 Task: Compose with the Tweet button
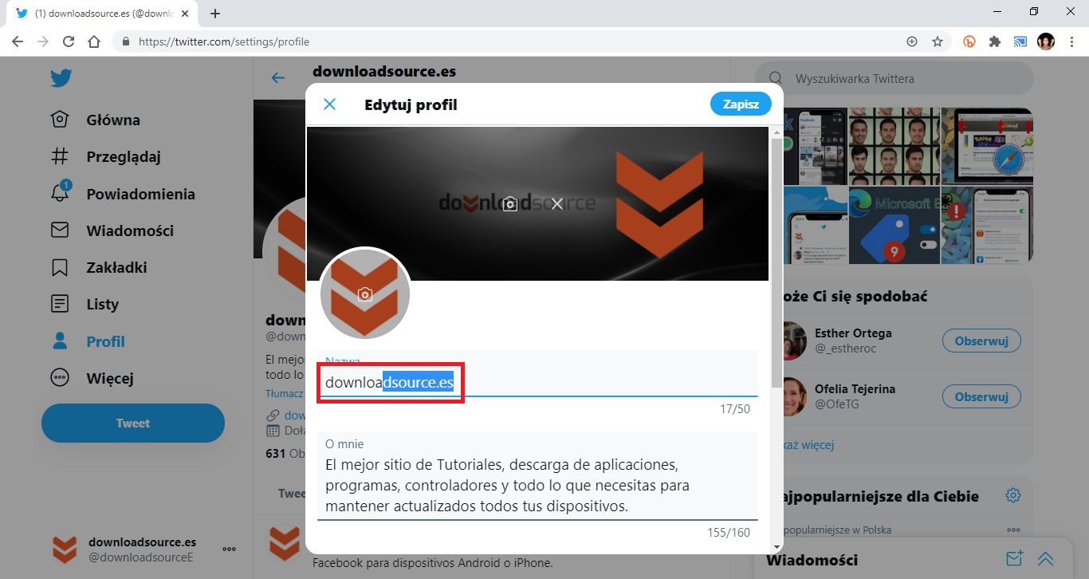(133, 423)
